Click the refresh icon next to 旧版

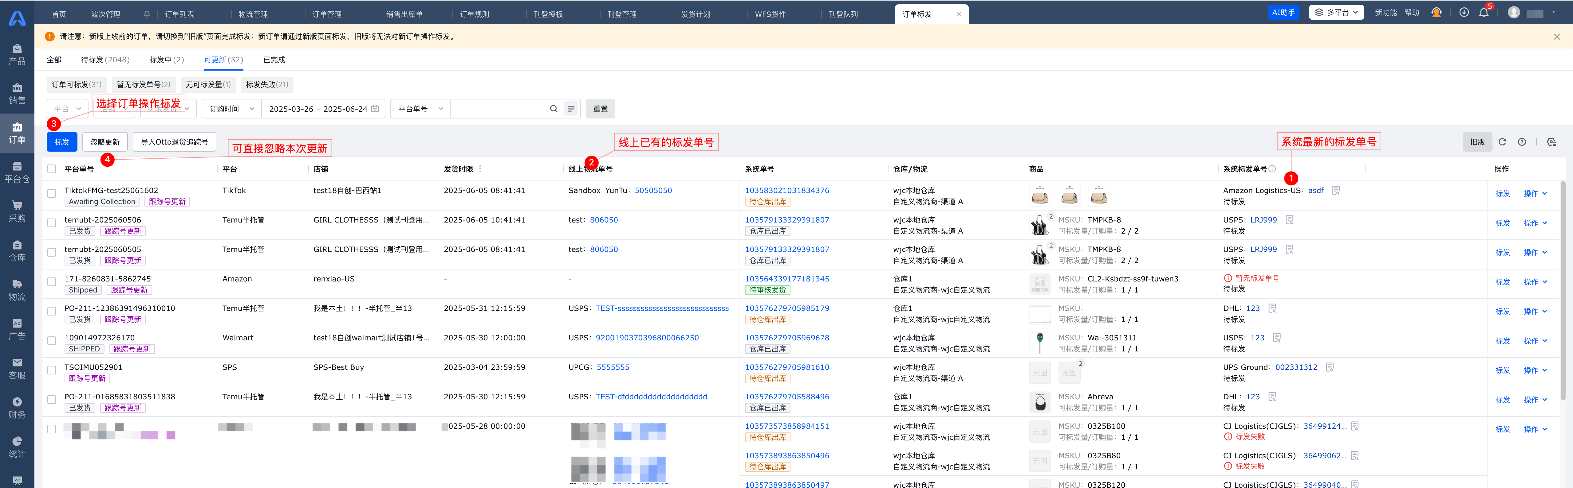tap(1502, 142)
